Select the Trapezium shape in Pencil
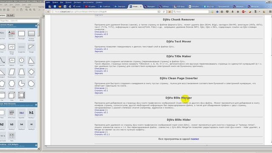Screen dimensions: 272x153 pyautogui.click(x=22, y=72)
